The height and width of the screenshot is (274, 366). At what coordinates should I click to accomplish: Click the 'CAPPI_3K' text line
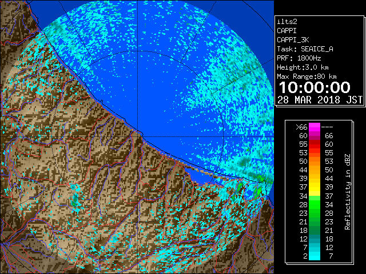coord(293,40)
